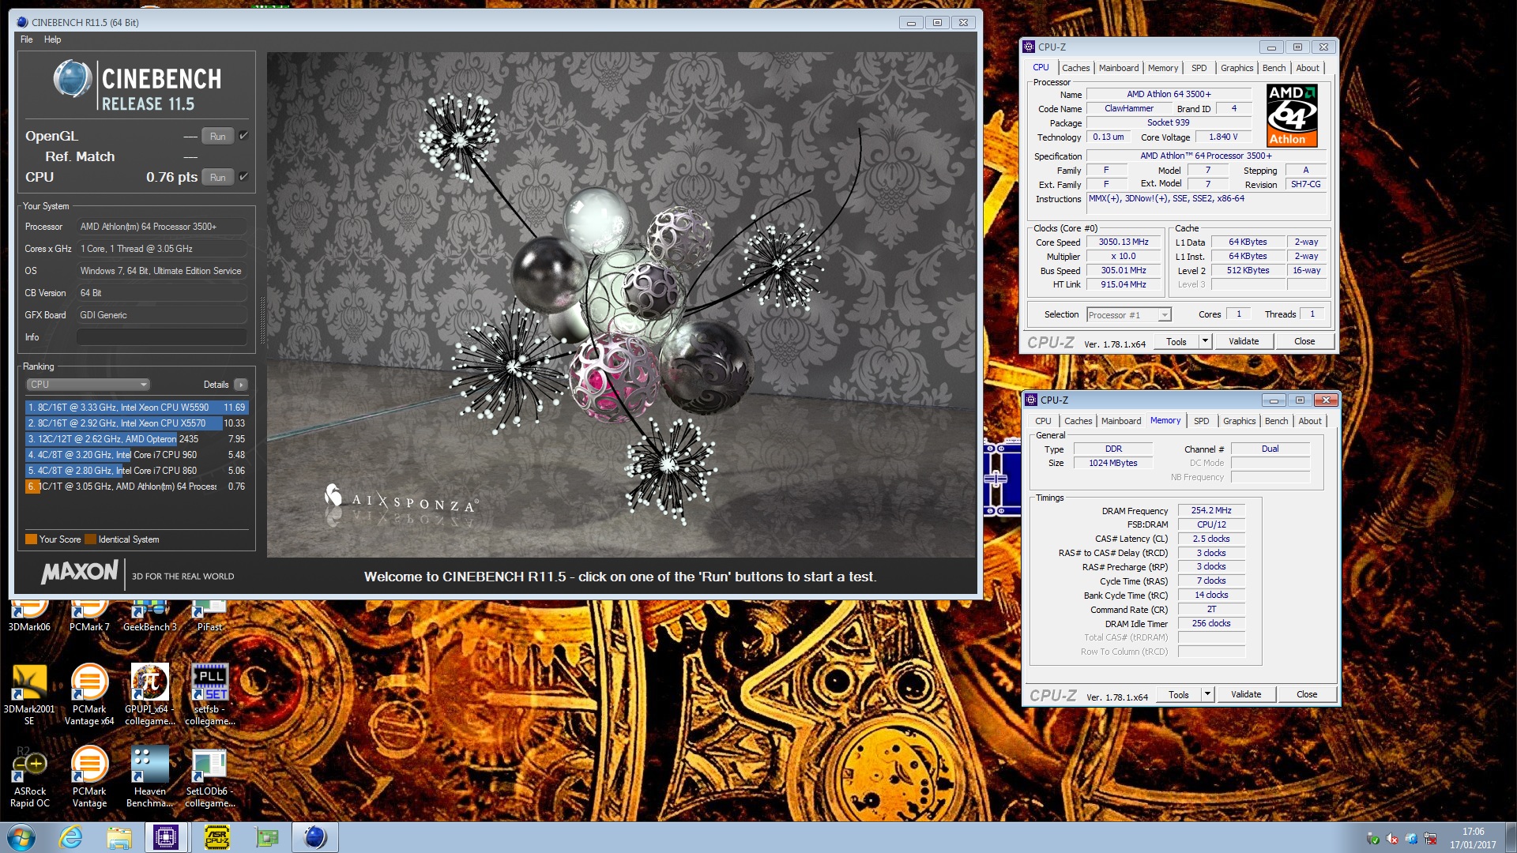Open the Help menu in Cinebench
Image resolution: width=1517 pixels, height=853 pixels.
[52, 39]
